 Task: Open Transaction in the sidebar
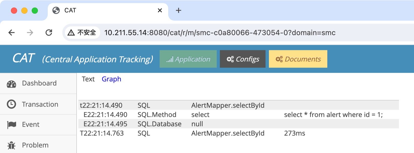[x=38, y=104]
